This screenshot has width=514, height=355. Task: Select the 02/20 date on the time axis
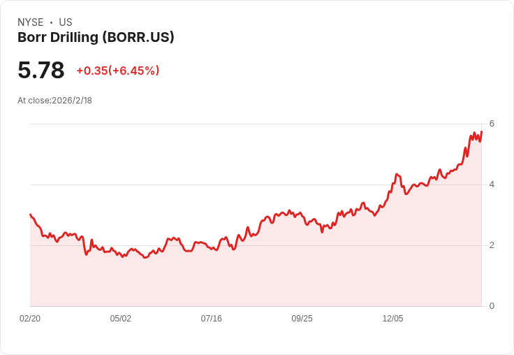coord(30,319)
